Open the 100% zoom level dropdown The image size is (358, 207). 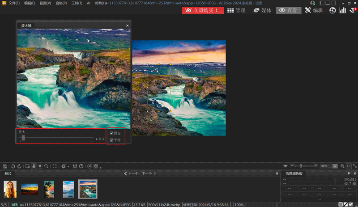pos(335,166)
